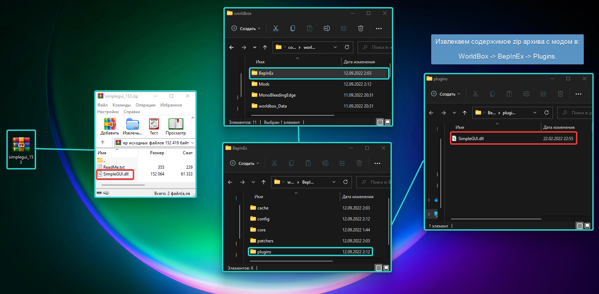
Task: Expand WinRAR toolbar overflow chevron
Action: pyautogui.click(x=193, y=117)
